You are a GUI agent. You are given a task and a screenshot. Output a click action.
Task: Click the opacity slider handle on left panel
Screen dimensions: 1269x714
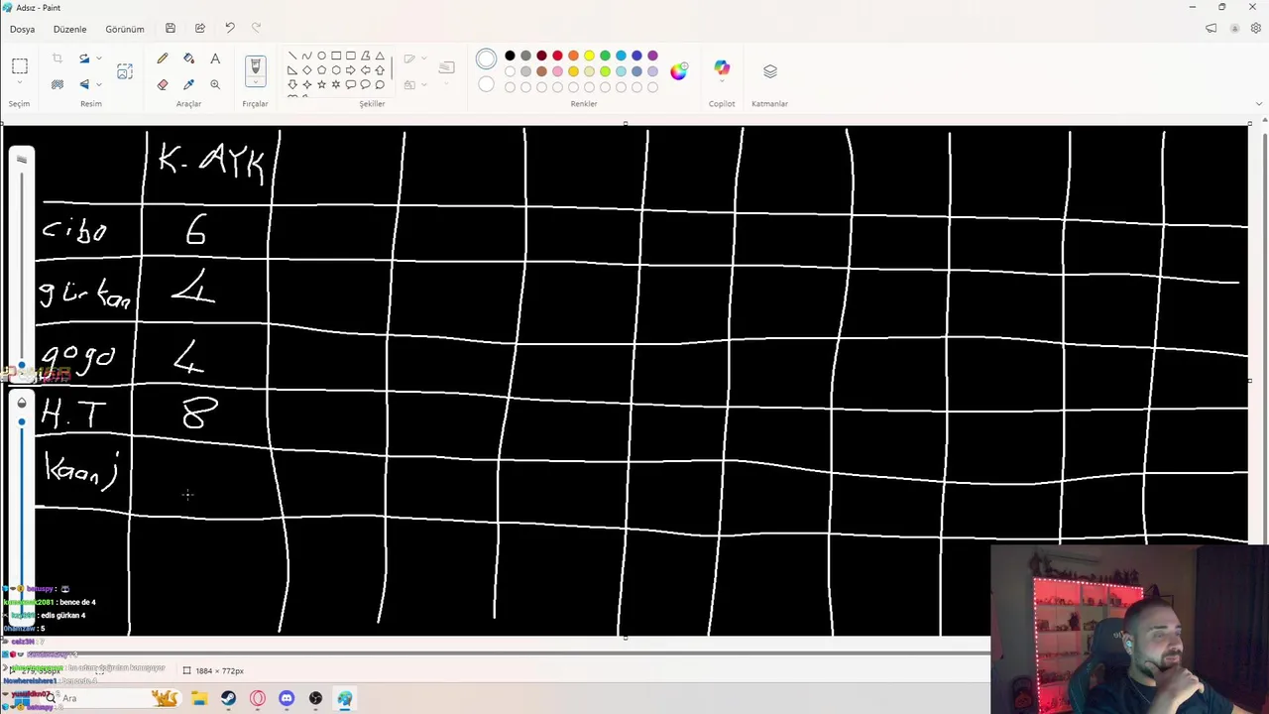(x=22, y=421)
